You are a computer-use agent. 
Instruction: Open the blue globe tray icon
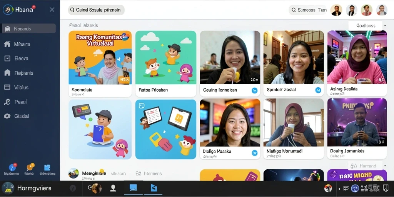[355, 188]
